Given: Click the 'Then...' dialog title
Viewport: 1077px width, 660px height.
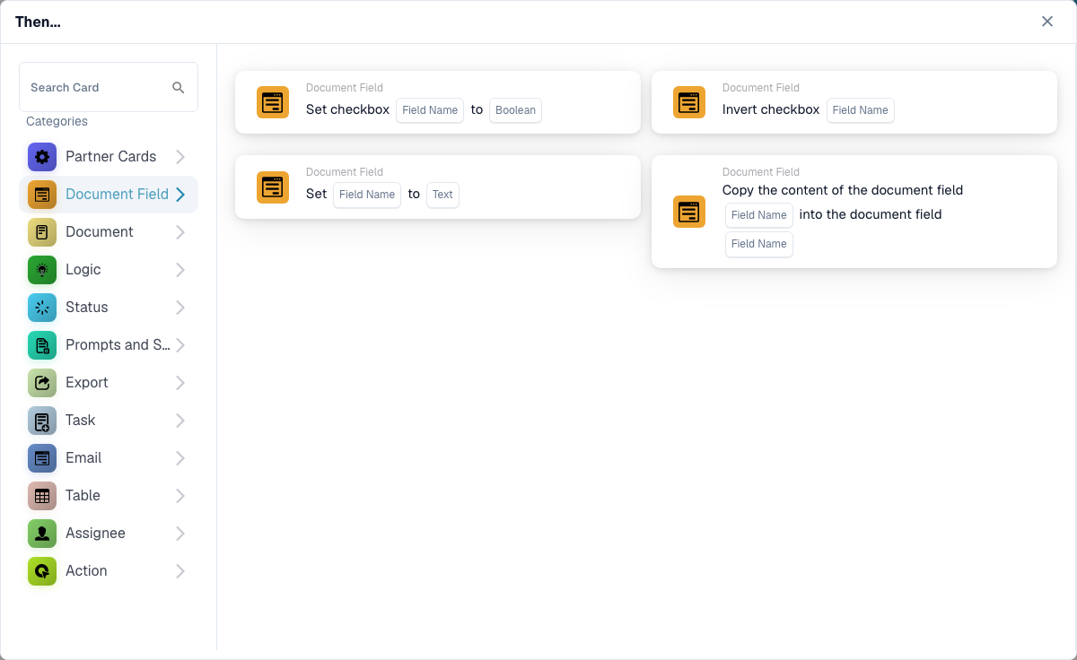Looking at the screenshot, I should tap(38, 22).
